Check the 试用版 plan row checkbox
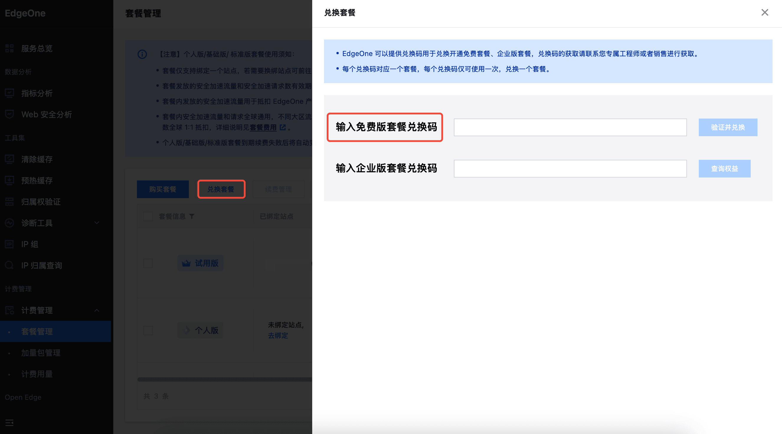The image size is (782, 434). coord(148,263)
